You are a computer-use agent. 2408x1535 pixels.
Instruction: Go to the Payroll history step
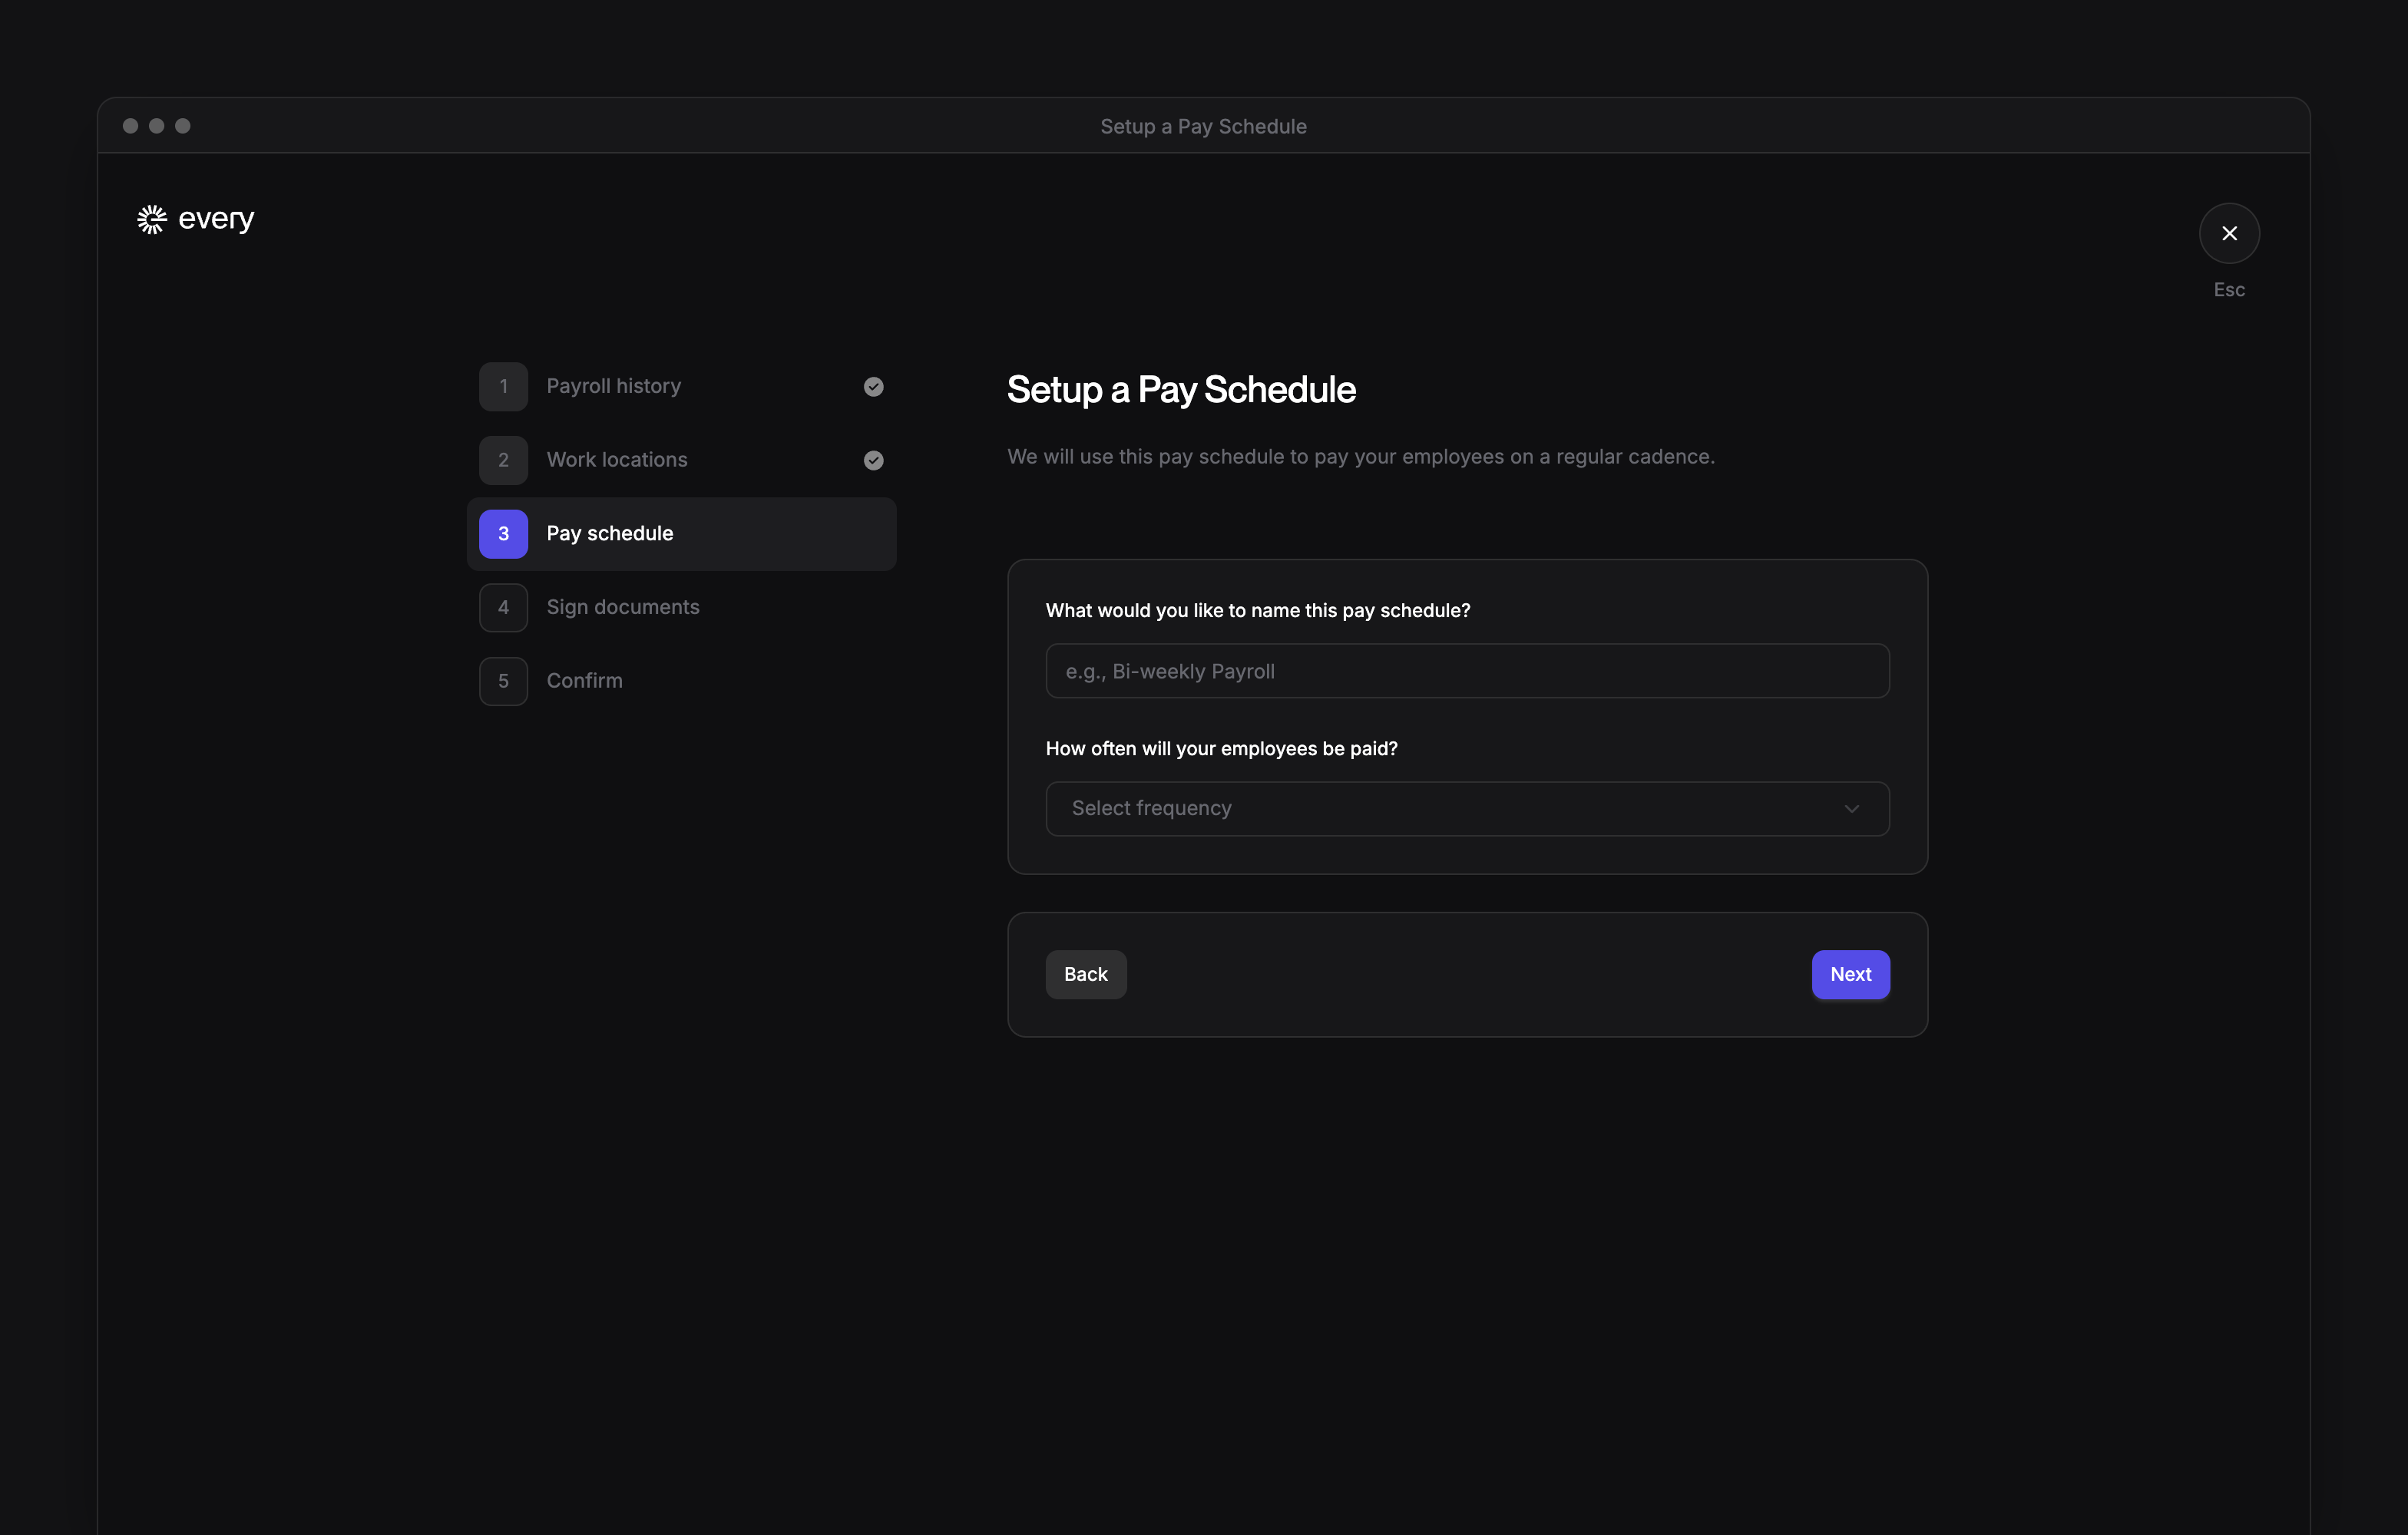(681, 387)
